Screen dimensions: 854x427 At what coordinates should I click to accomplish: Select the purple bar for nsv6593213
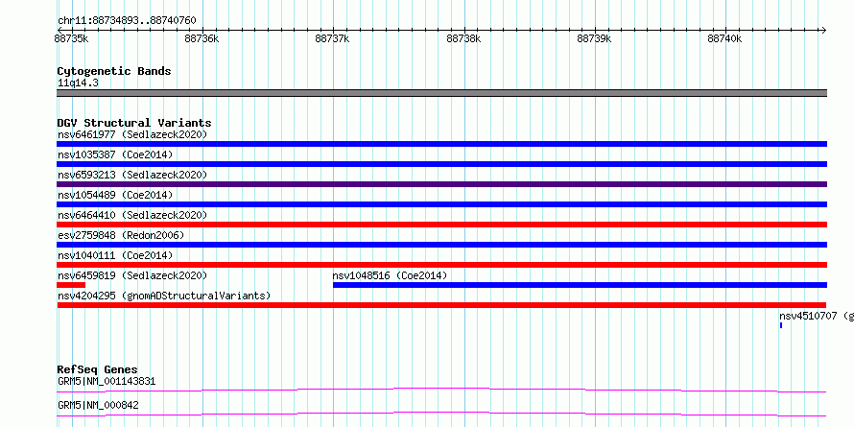tap(441, 184)
